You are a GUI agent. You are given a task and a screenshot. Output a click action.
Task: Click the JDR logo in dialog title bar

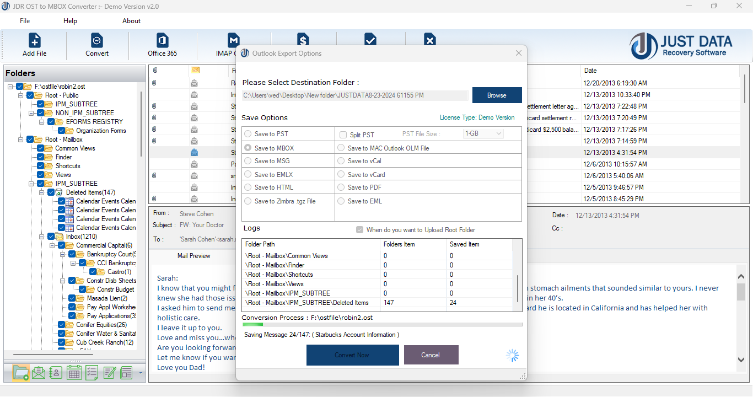pyautogui.click(x=244, y=53)
